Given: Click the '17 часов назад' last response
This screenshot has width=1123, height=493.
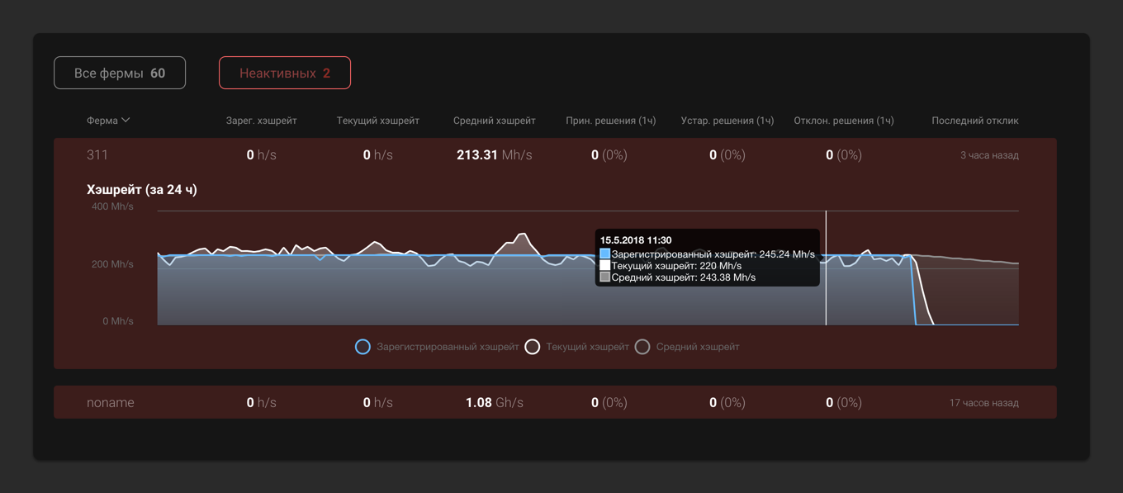Looking at the screenshot, I should coord(984,403).
